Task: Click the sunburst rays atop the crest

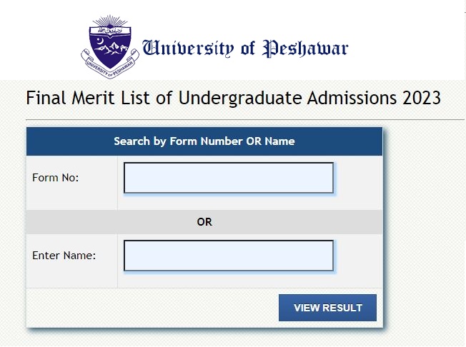Action: click(110, 21)
